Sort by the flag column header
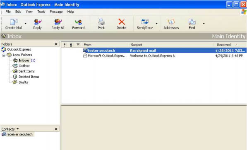The image size is (247, 150). click(78, 45)
